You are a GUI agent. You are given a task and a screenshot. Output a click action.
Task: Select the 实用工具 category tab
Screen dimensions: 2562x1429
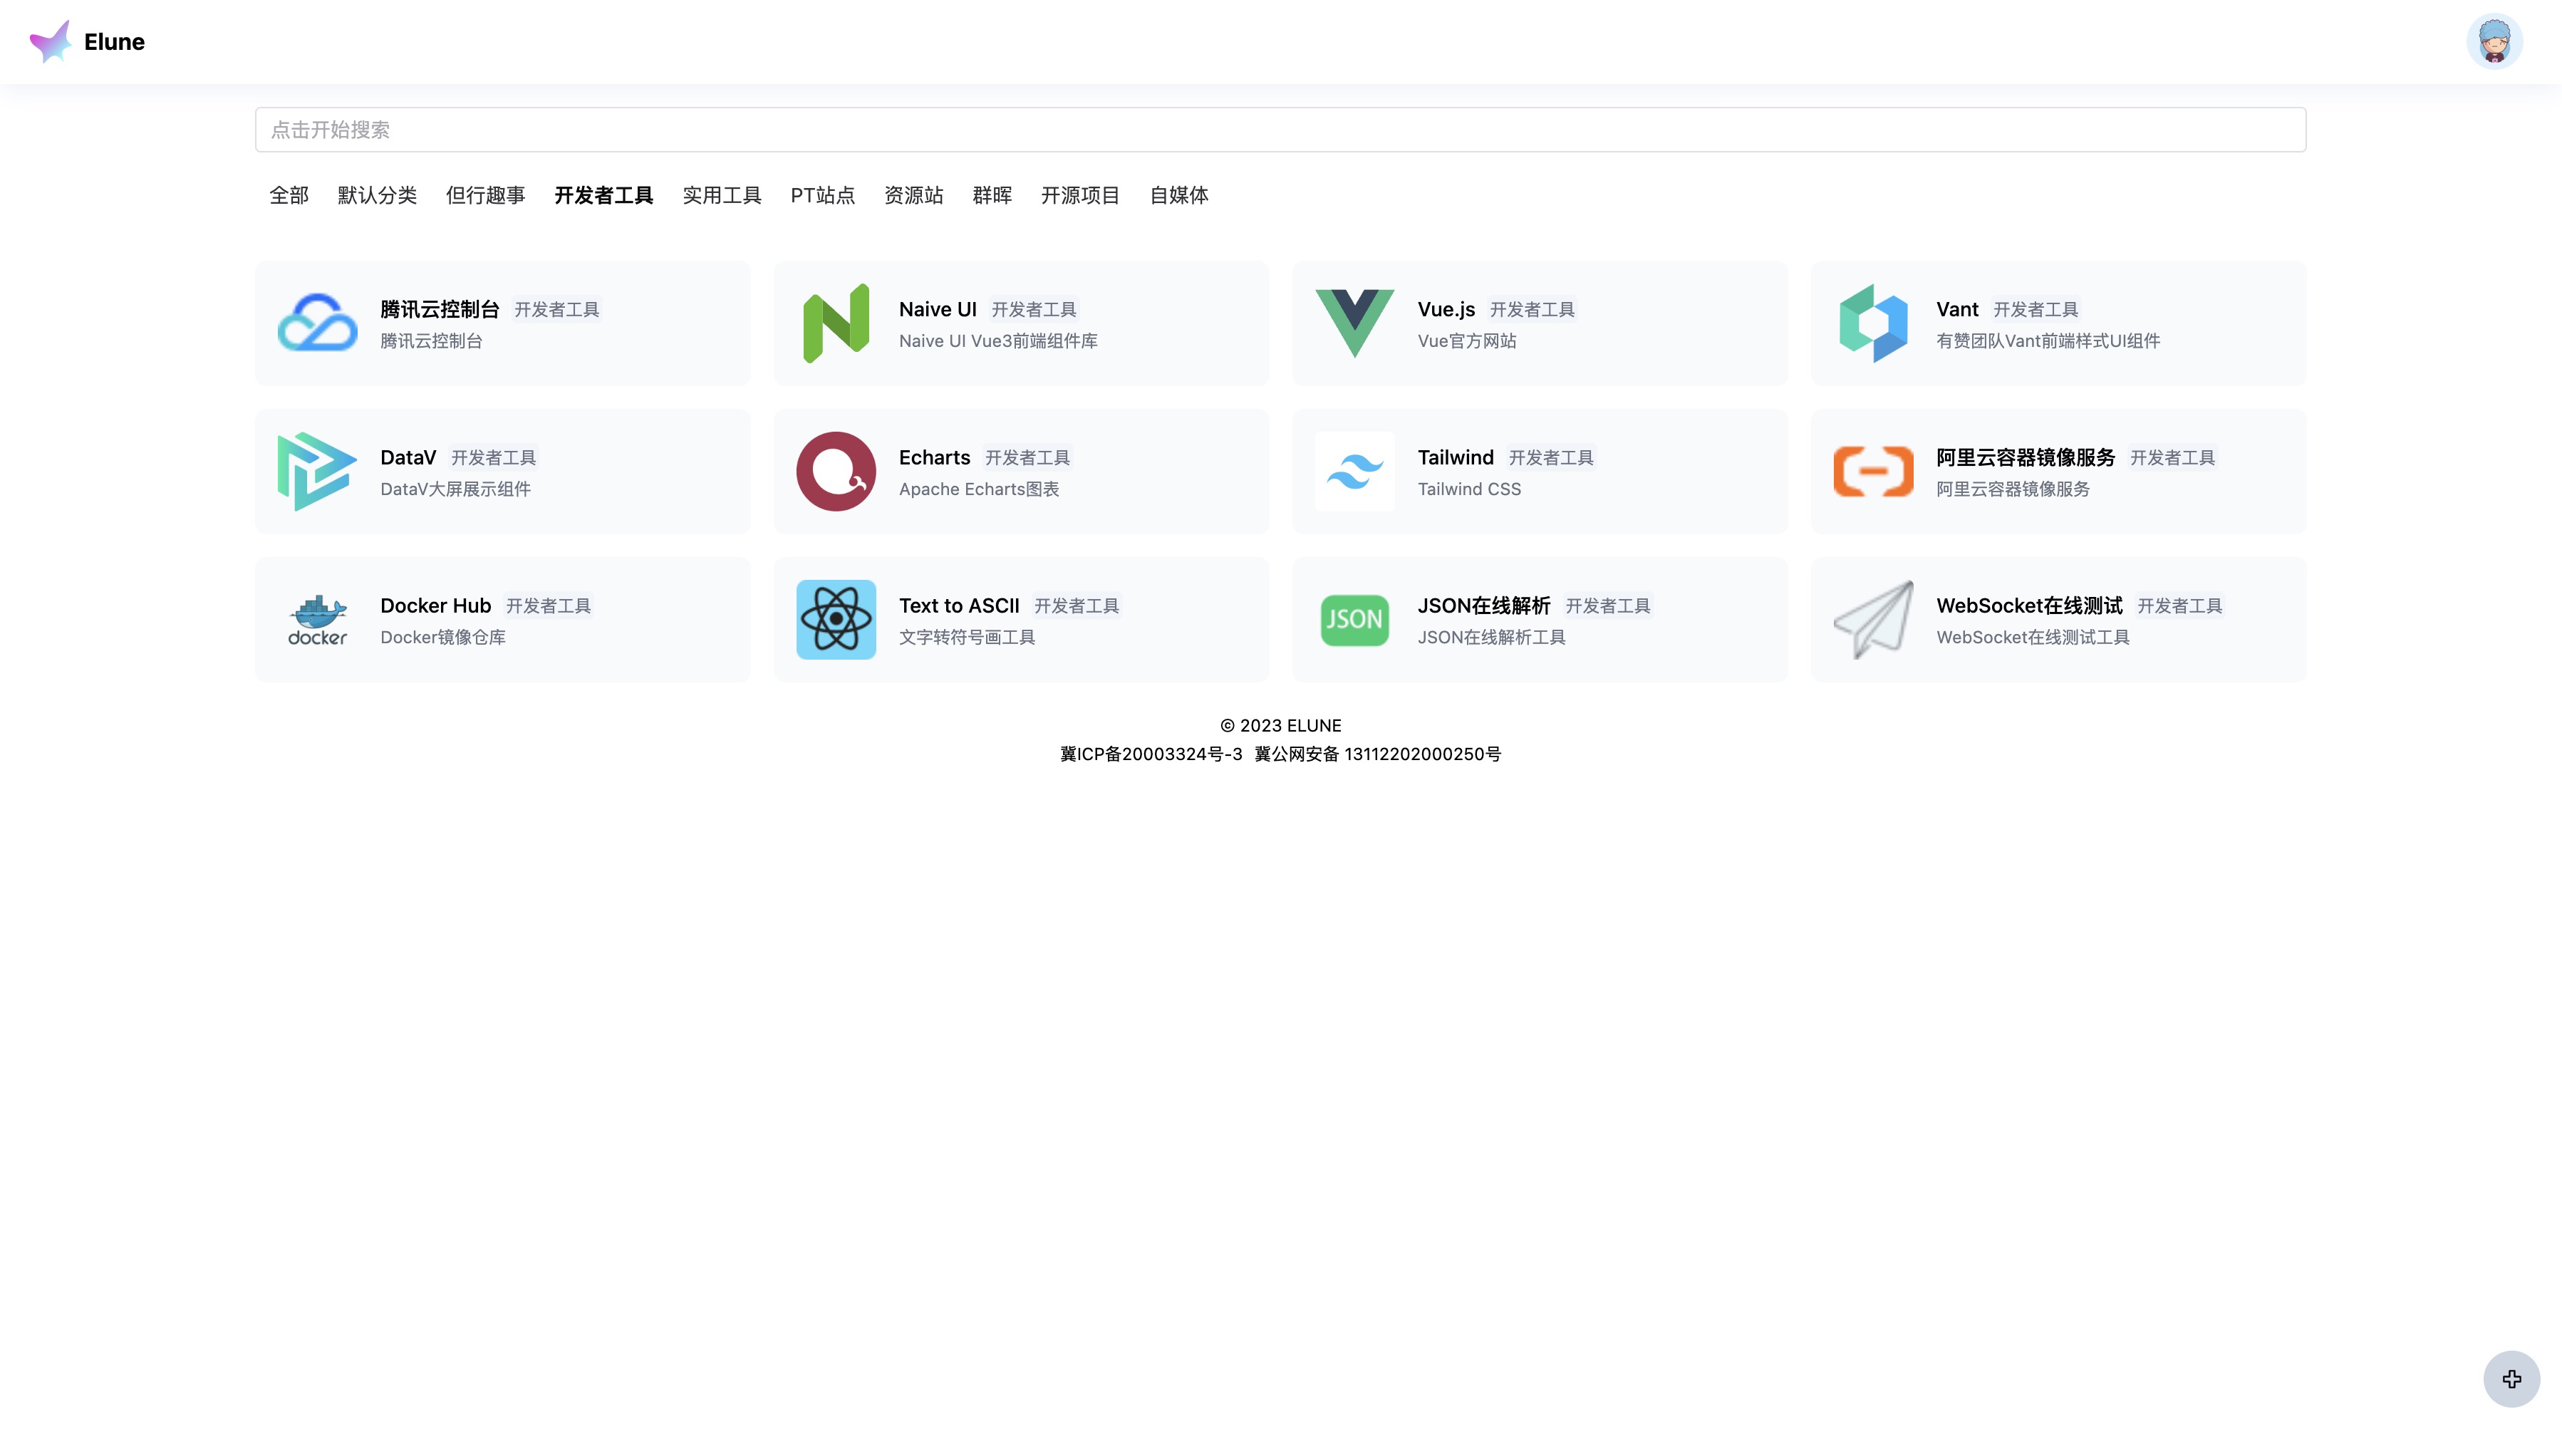tap(721, 195)
